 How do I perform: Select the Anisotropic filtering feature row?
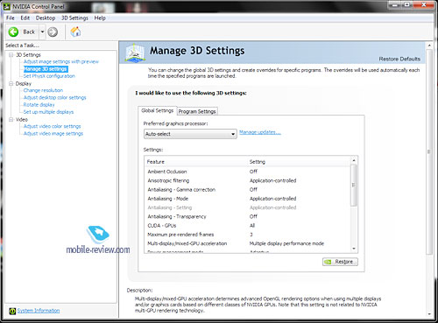[247, 180]
